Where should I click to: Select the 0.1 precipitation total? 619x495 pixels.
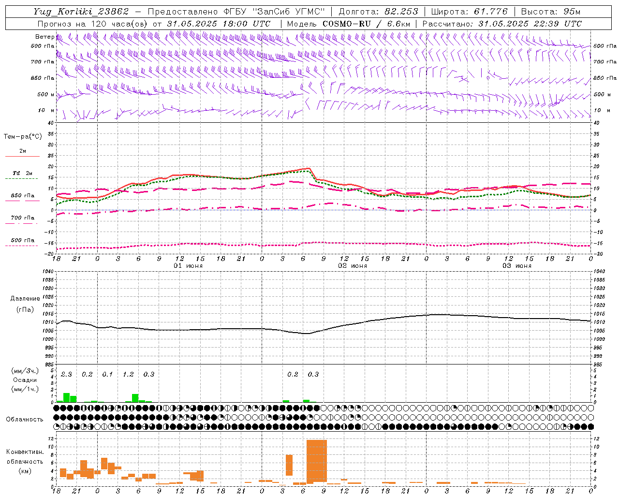107,375
